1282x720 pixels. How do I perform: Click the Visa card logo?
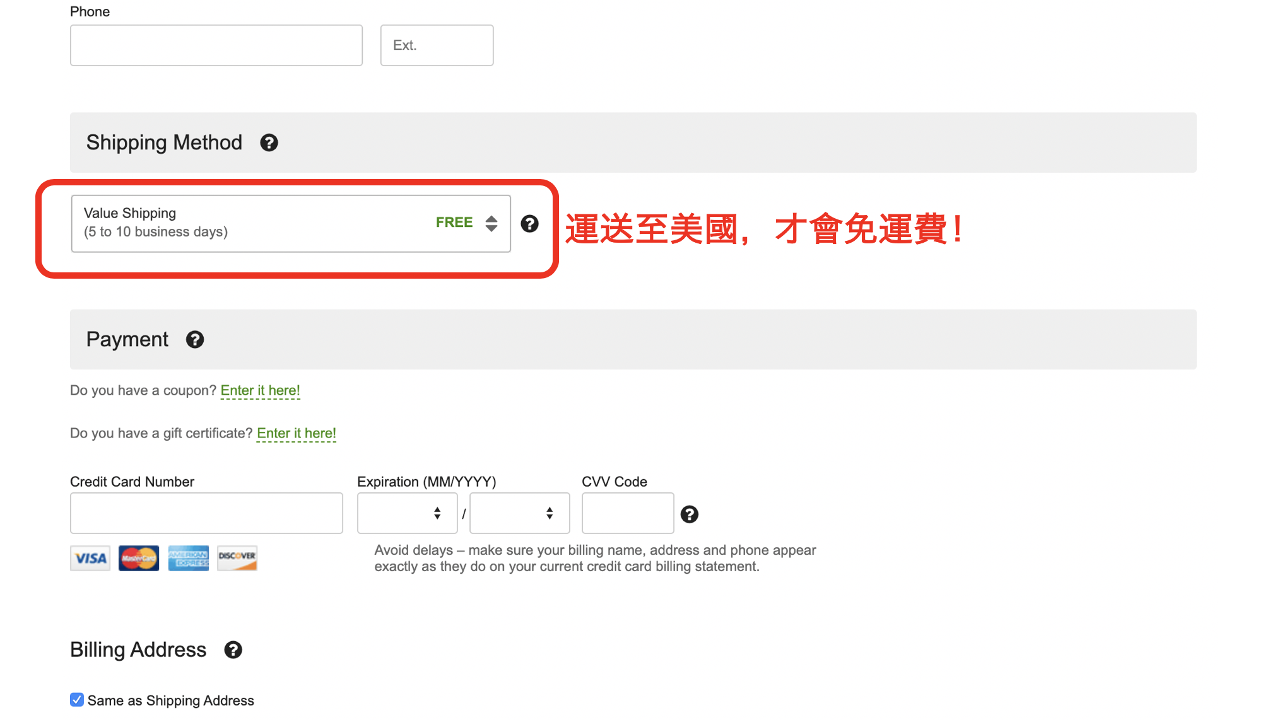coord(90,558)
